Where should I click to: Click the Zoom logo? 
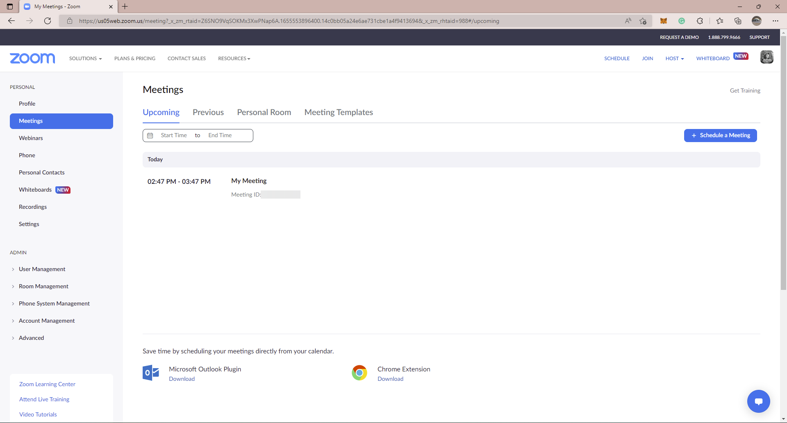click(x=32, y=58)
